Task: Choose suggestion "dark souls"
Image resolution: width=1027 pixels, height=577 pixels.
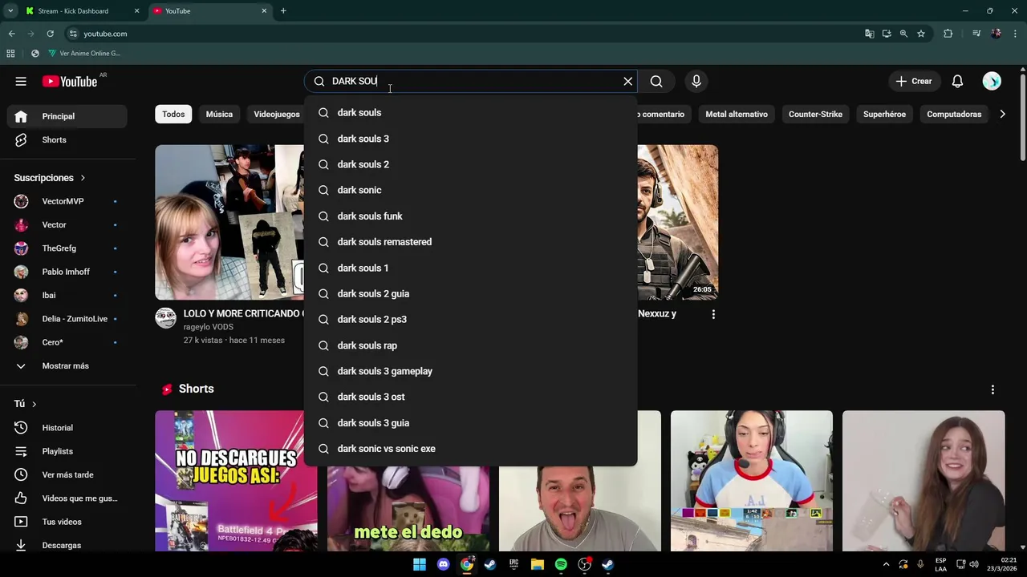Action: [470, 113]
